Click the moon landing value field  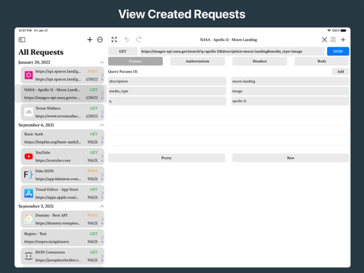tap(290, 81)
